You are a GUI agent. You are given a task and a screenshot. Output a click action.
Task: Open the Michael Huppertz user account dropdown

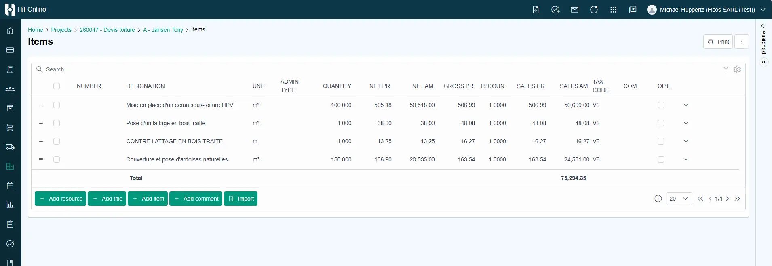(706, 10)
